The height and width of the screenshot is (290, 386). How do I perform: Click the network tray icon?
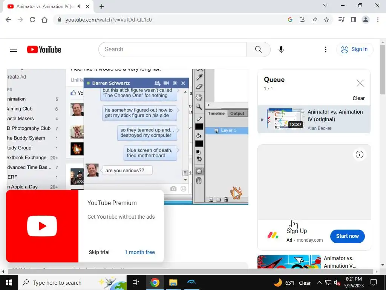pyautogui.click(x=328, y=282)
